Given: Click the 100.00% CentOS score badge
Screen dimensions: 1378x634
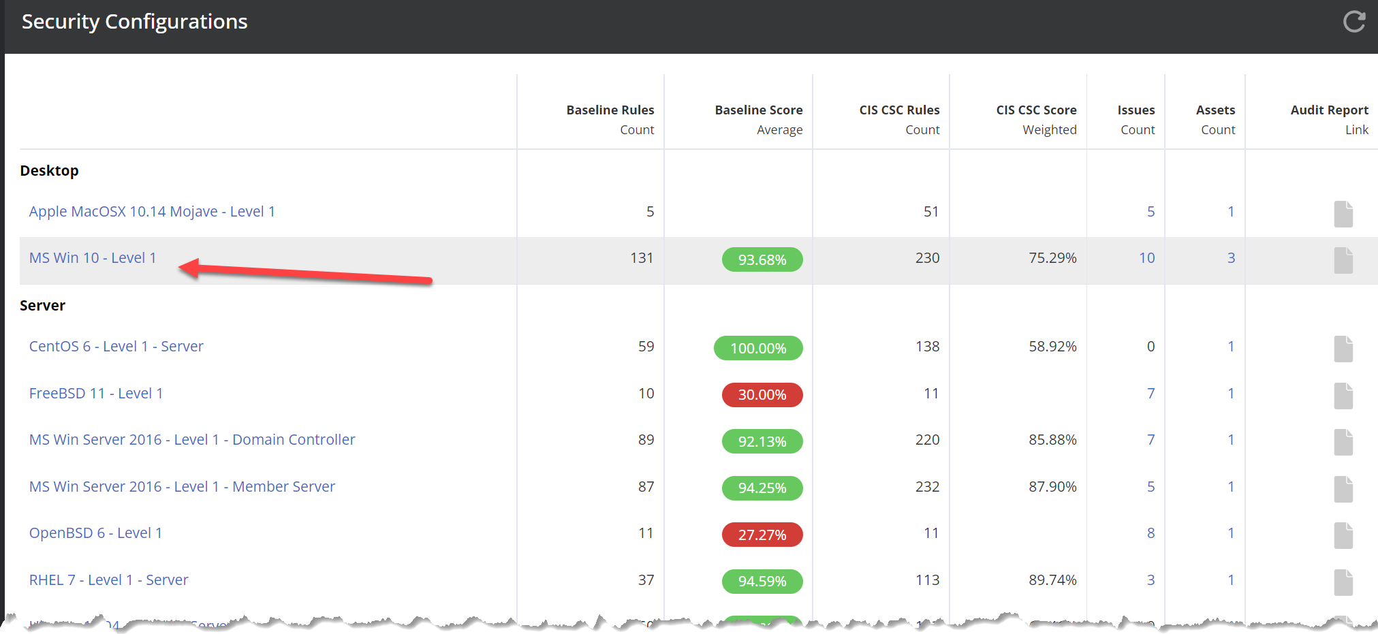Looking at the screenshot, I should [757, 349].
